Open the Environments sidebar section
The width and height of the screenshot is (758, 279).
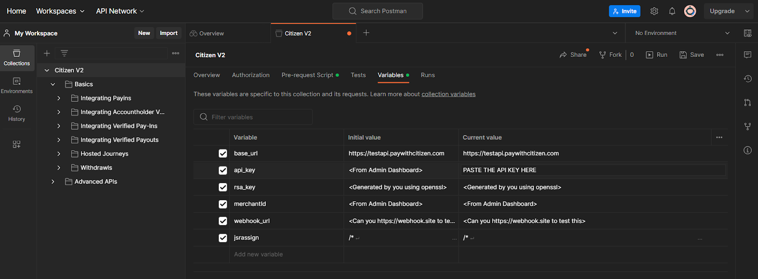(17, 86)
